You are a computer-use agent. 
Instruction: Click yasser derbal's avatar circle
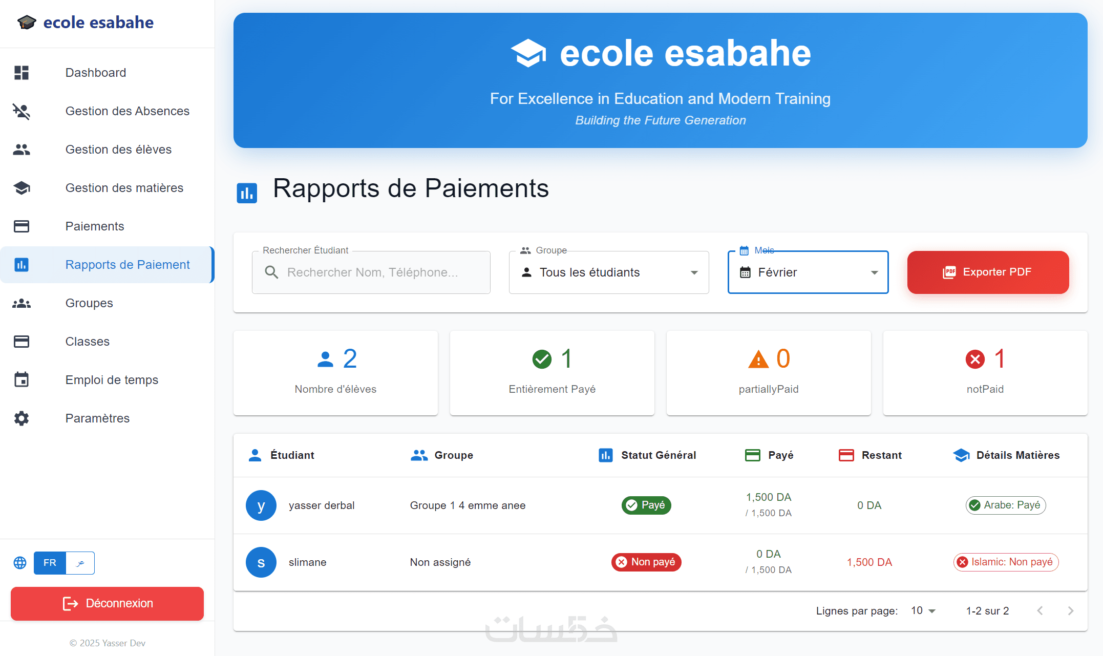[x=261, y=505]
